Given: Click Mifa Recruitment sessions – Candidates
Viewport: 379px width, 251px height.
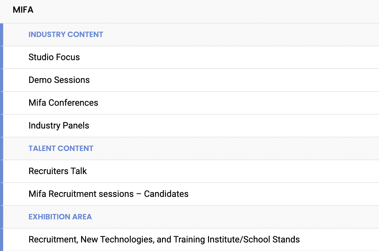Looking at the screenshot, I should coord(109,194).
